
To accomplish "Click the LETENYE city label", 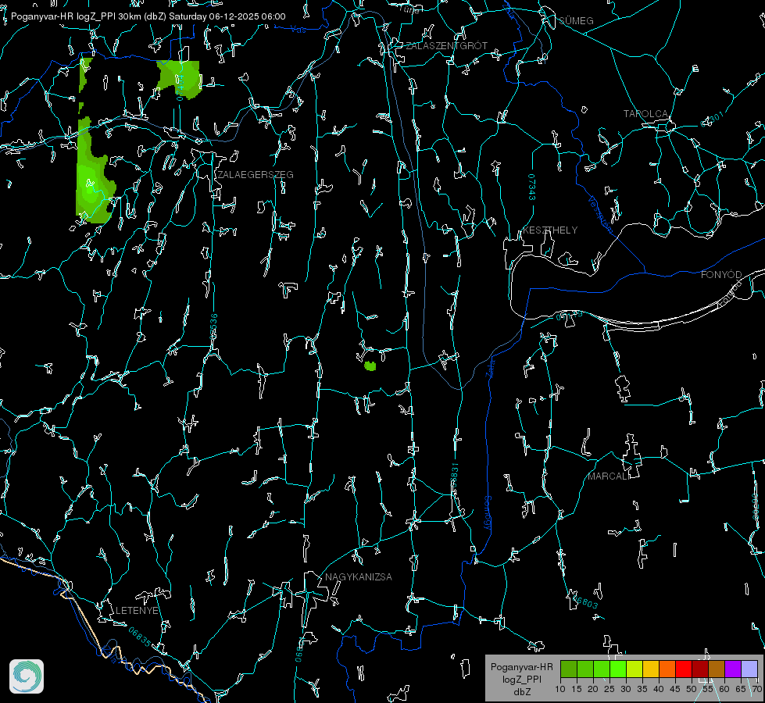I will coord(137,611).
